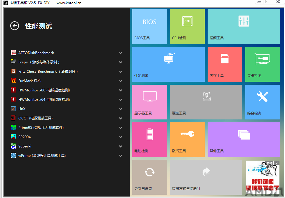Click the Prime95 program icon
Screen dimensions: 285x198
13,127
